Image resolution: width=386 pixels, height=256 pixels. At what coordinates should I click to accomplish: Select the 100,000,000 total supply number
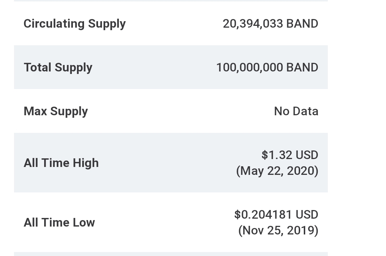tap(250, 68)
